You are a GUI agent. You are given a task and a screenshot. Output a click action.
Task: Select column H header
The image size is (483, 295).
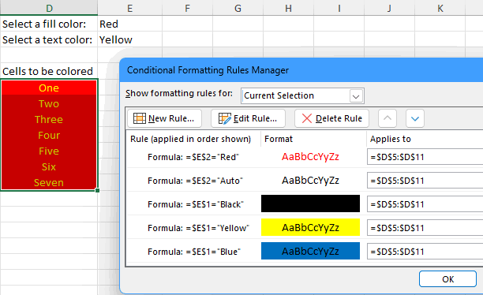click(288, 8)
